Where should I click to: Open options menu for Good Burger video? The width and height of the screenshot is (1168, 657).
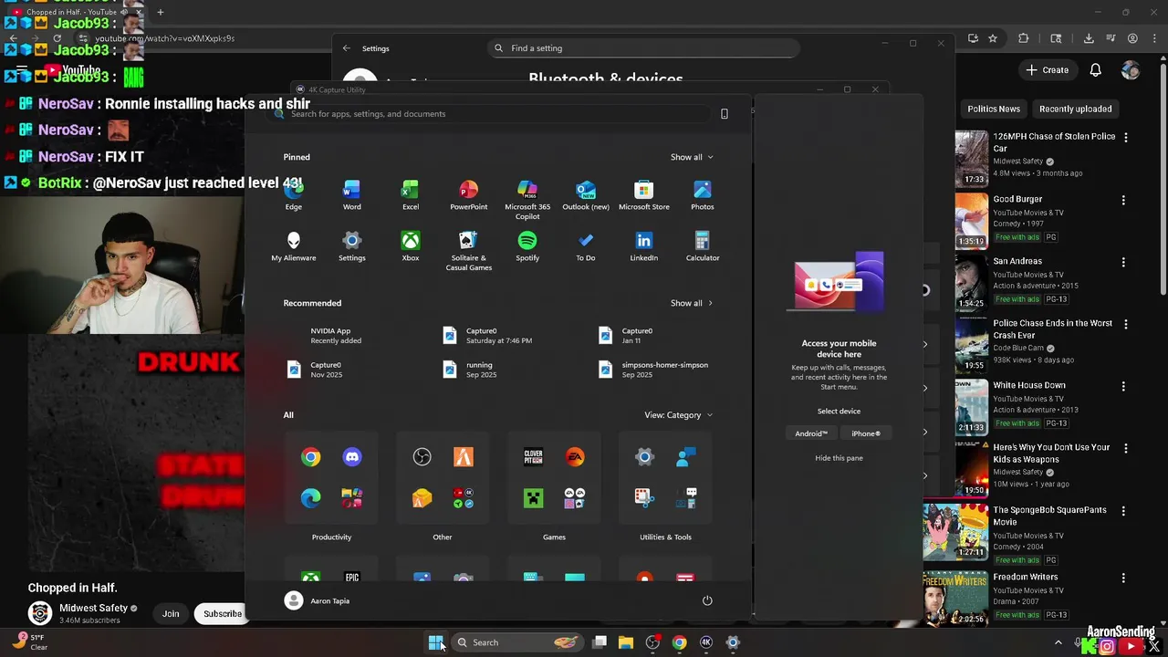(1123, 200)
